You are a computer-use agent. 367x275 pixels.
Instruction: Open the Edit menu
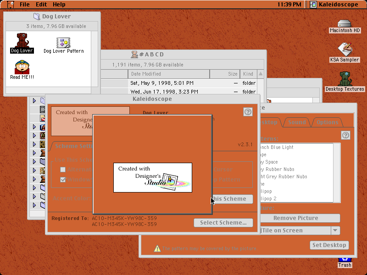point(41,5)
